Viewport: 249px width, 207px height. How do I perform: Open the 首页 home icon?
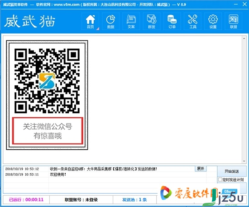[91, 21]
